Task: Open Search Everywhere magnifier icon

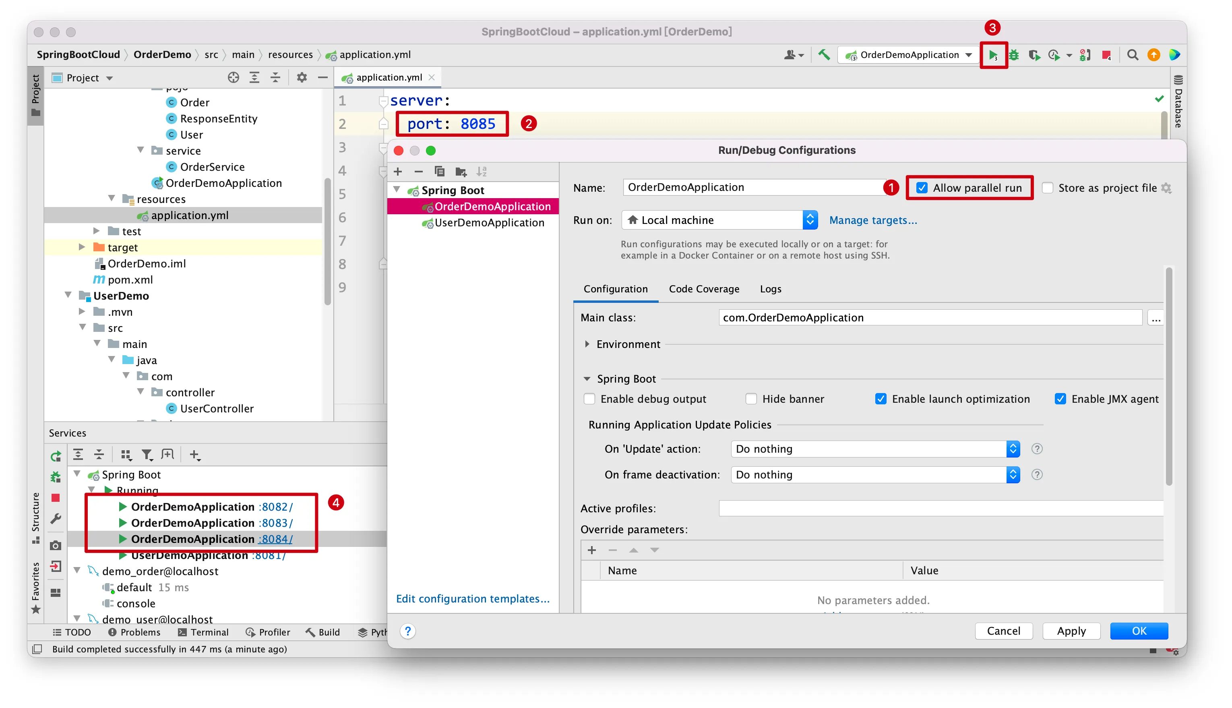Action: (1133, 55)
